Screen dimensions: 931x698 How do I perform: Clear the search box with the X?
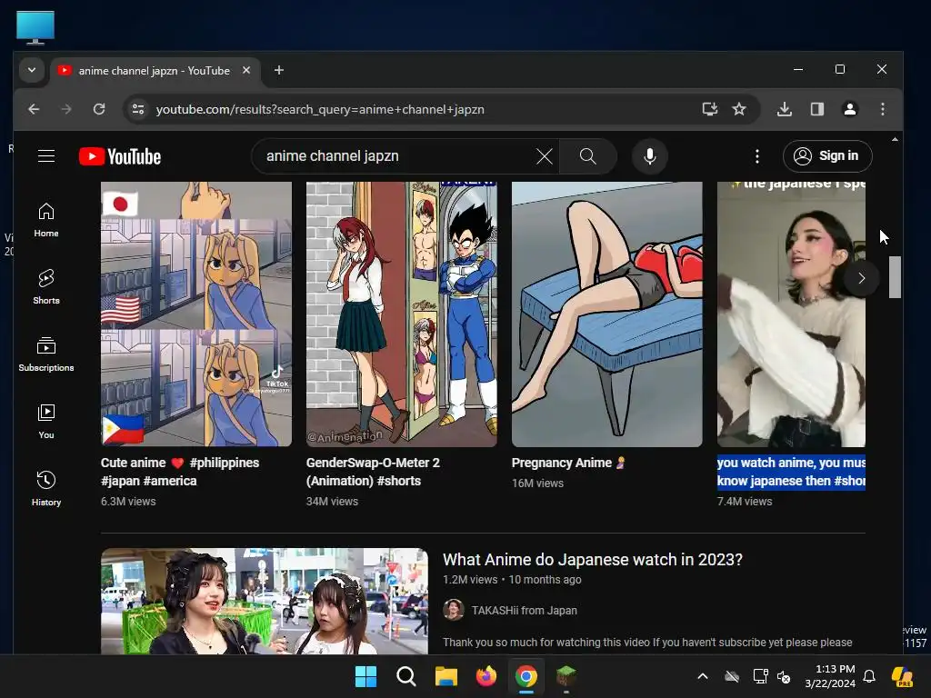point(544,156)
